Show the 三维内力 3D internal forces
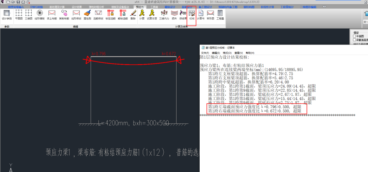368x172 pixels. point(164,15)
